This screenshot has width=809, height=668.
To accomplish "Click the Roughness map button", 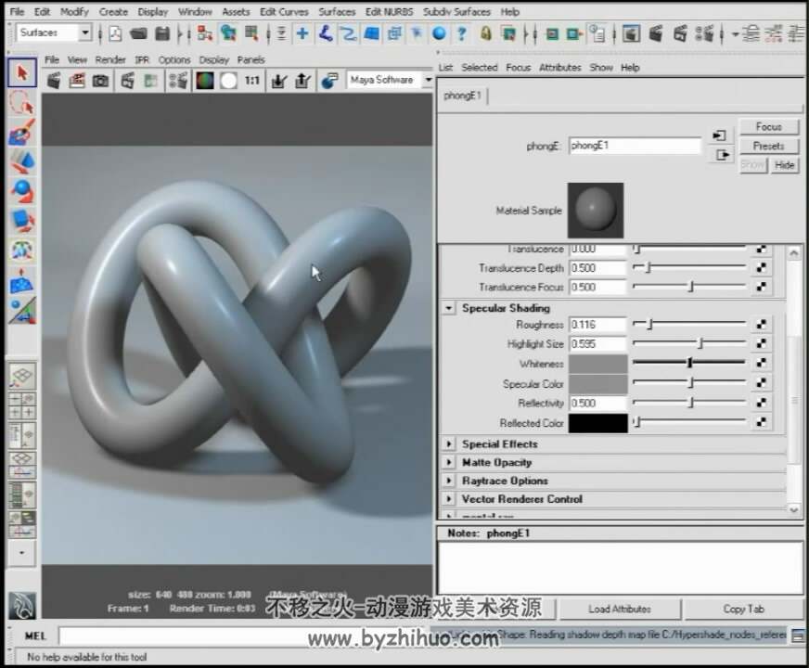I will point(761,324).
